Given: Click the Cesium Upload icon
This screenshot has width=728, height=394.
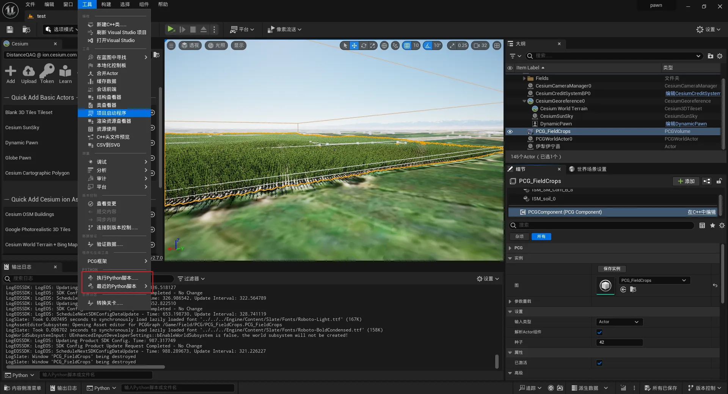Looking at the screenshot, I should 29,72.
